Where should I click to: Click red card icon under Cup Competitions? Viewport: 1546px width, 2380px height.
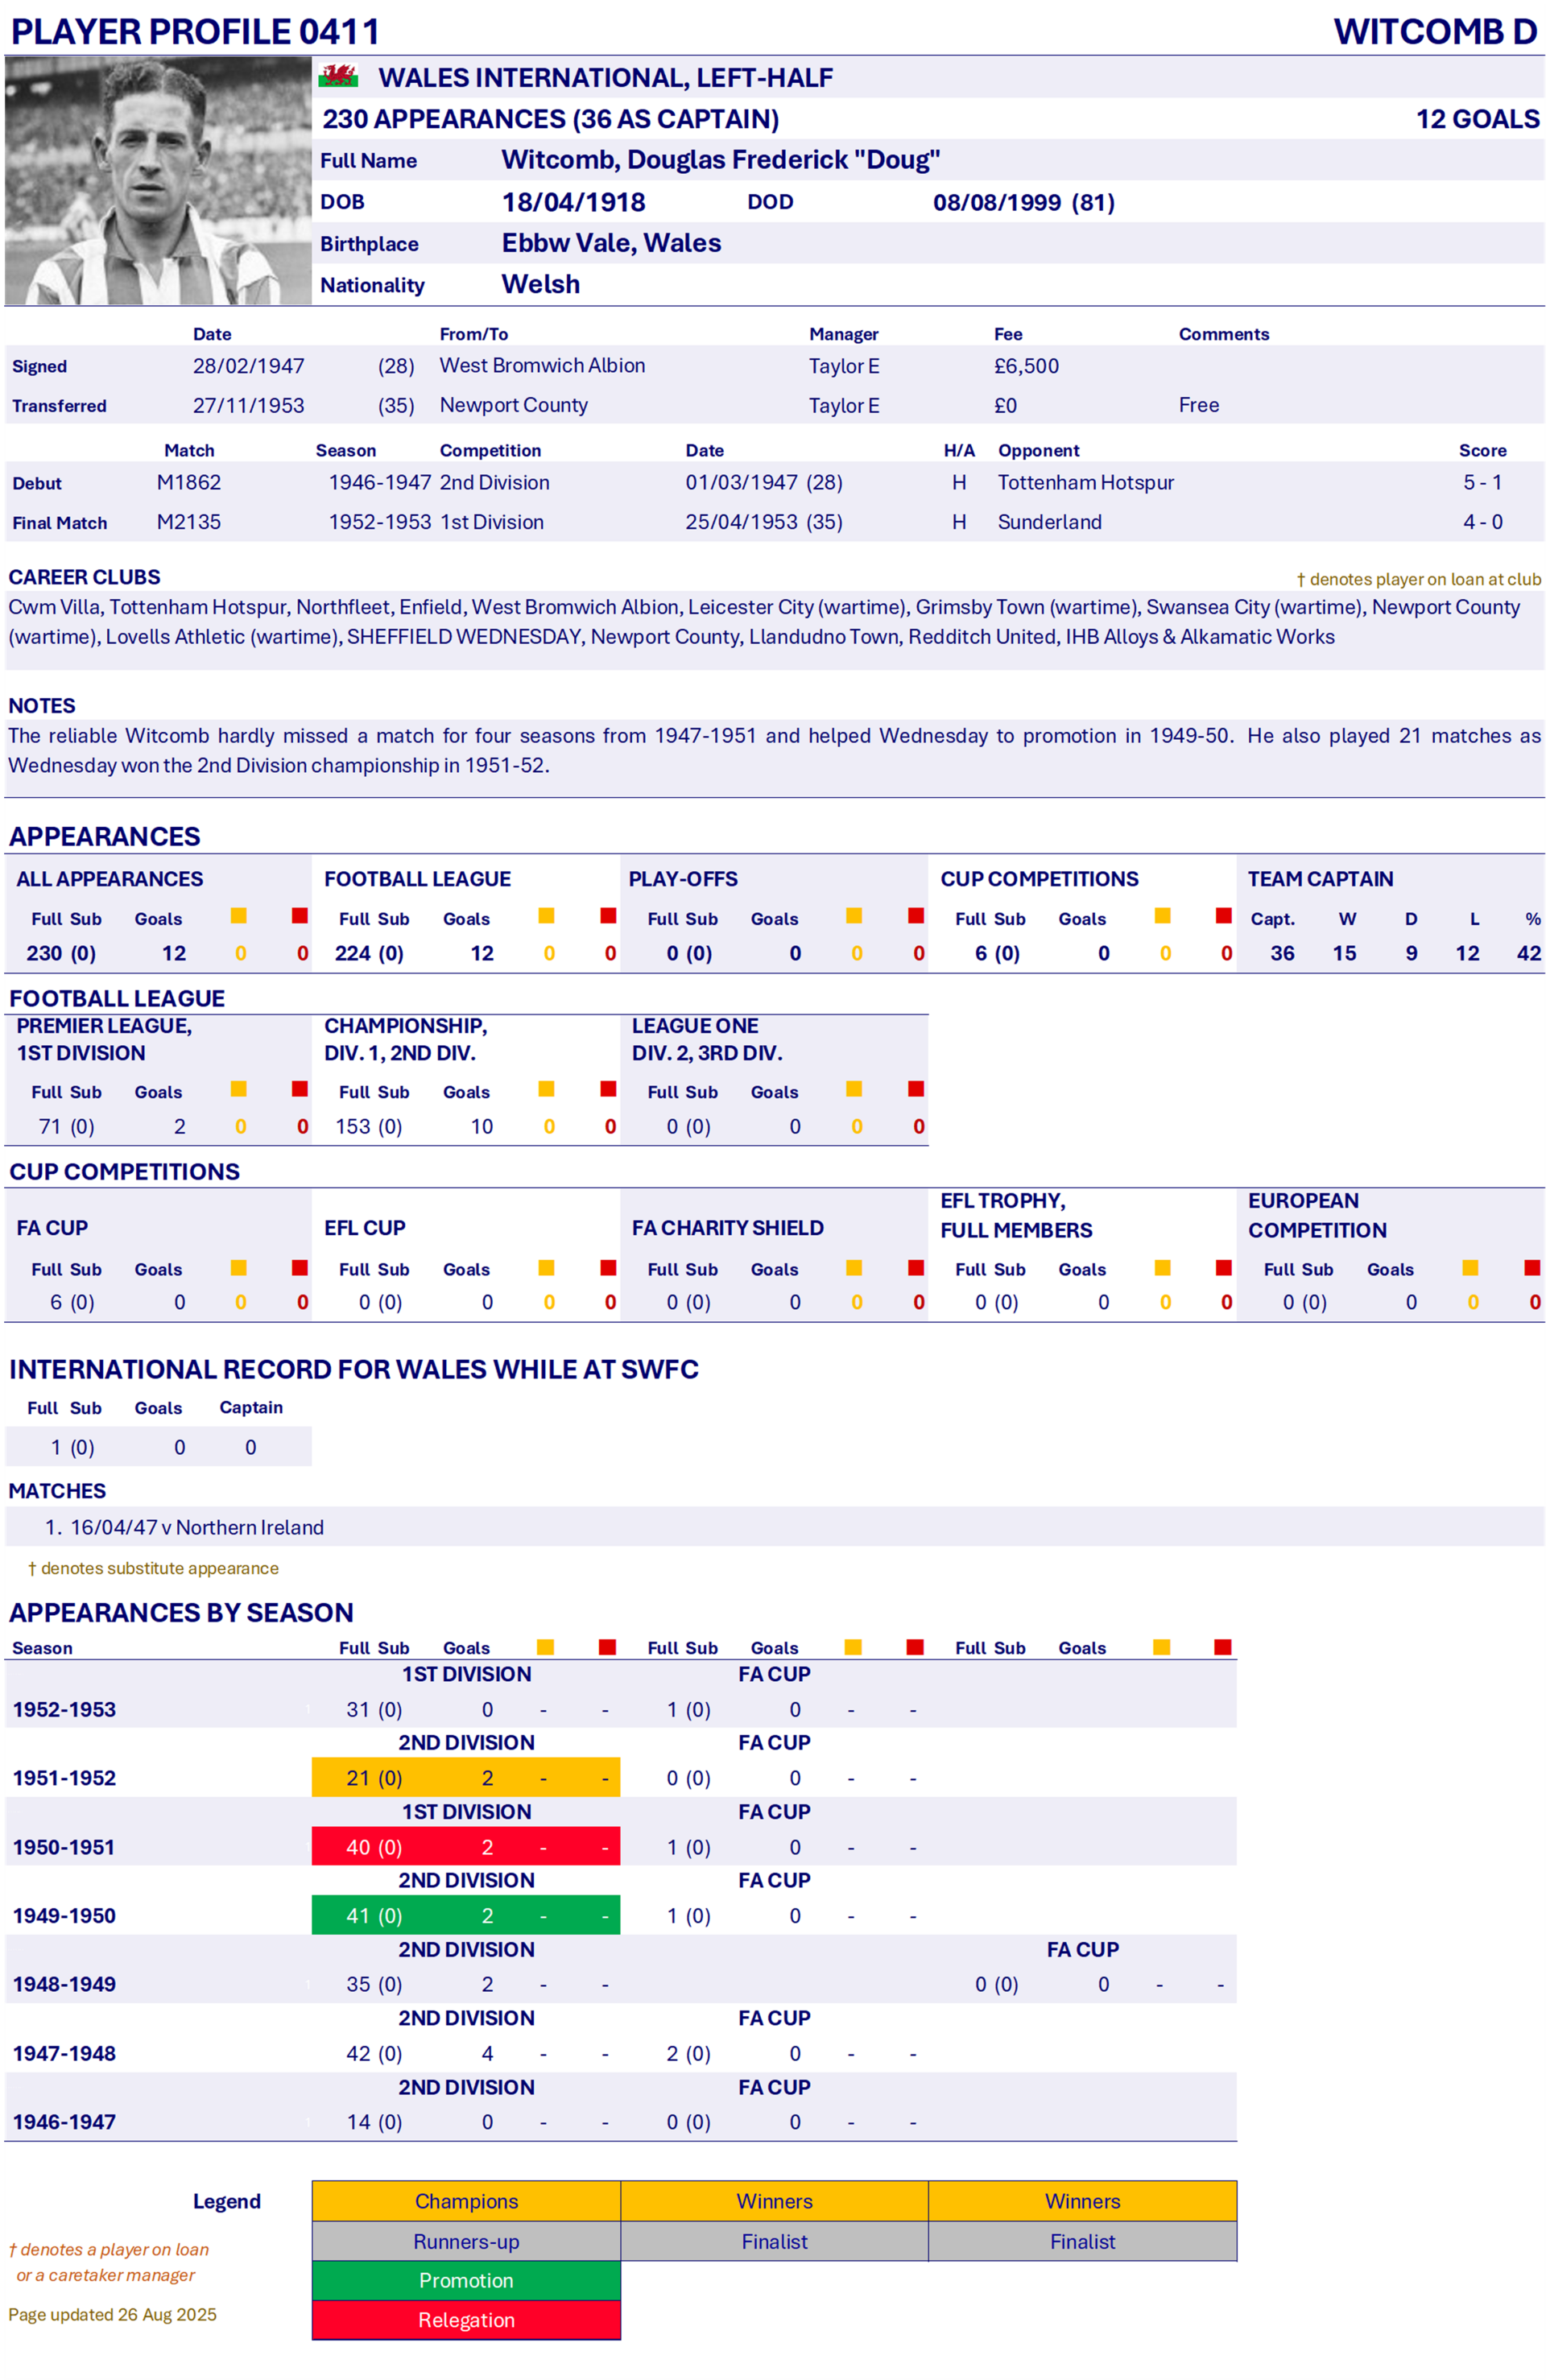[x=1223, y=915]
